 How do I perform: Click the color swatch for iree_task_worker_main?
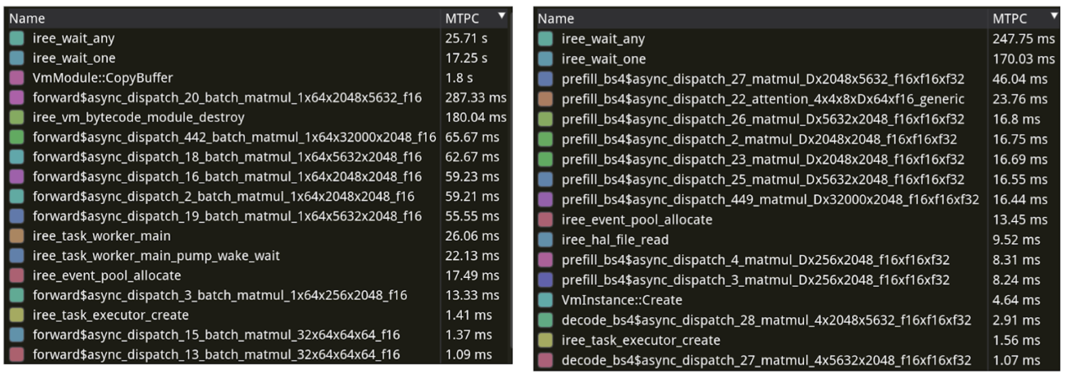point(16,236)
